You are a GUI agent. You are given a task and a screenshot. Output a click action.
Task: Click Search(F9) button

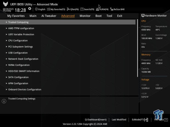89,9
